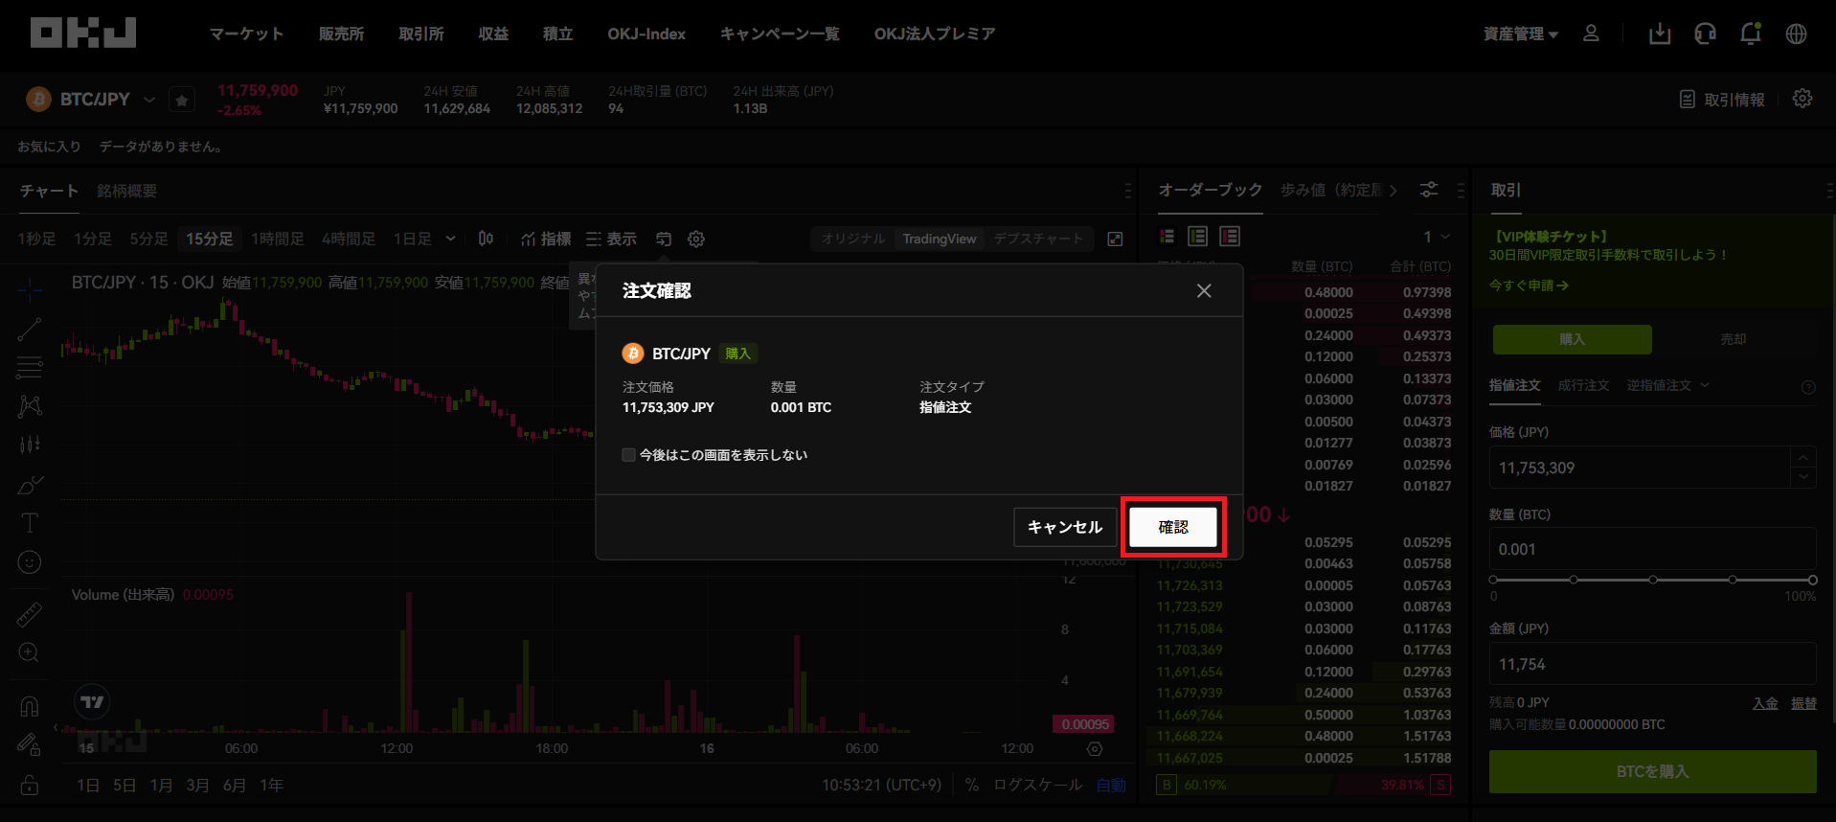The width and height of the screenshot is (1836, 822).
Task: Click the order book filter settings icon
Action: coord(1429,190)
